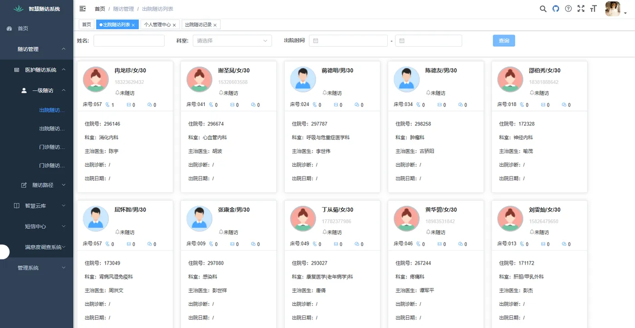Open the GitHub icon in the header
635x328 pixels.
point(556,9)
